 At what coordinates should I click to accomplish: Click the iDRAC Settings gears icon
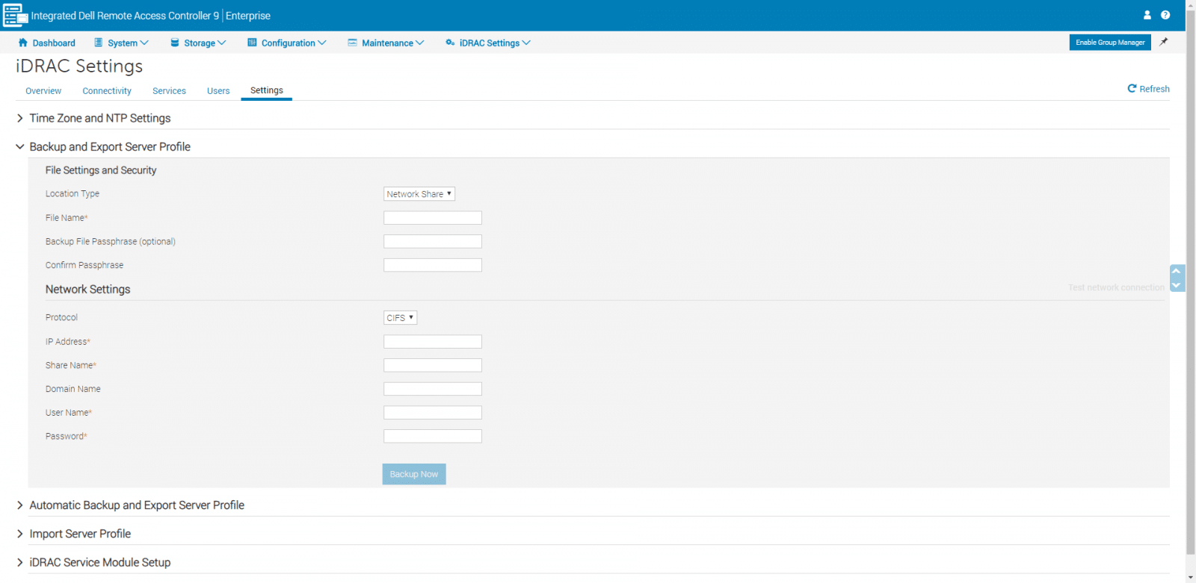[x=450, y=43]
